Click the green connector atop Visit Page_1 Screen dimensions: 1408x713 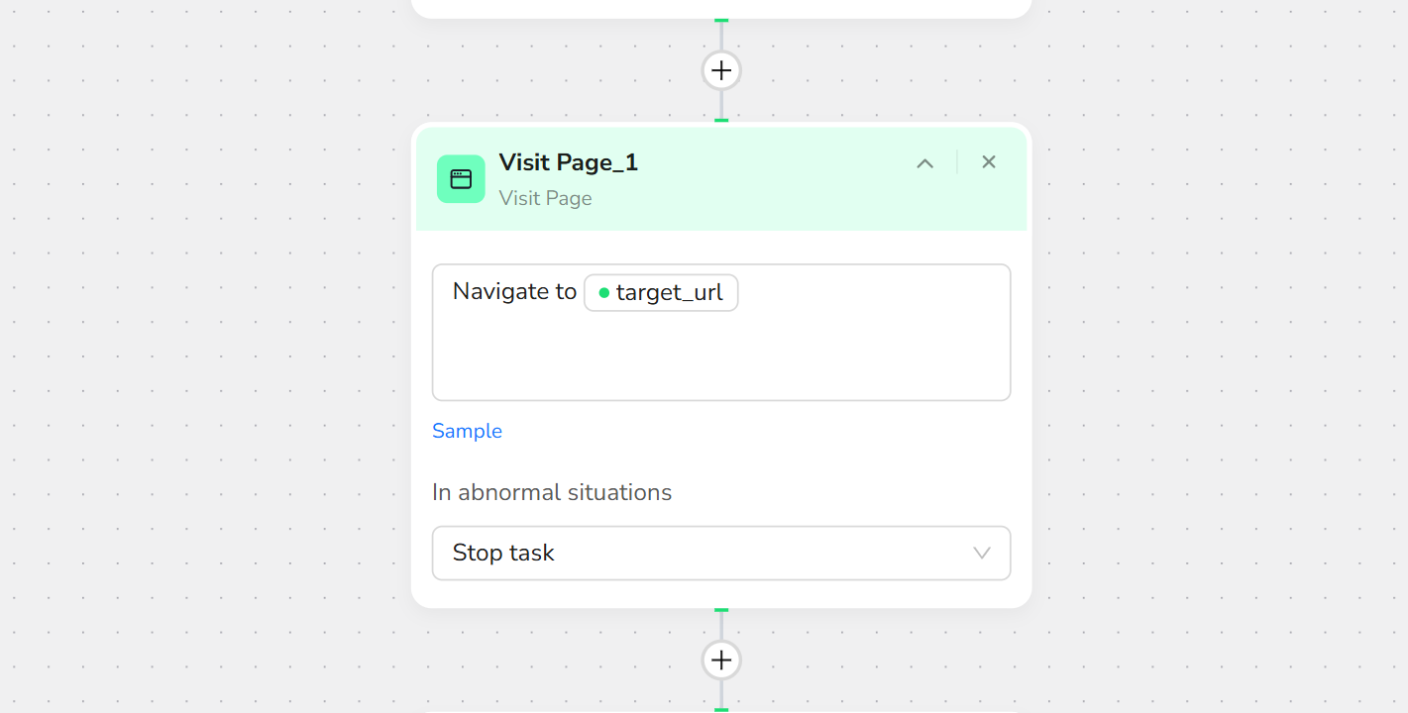(721, 120)
